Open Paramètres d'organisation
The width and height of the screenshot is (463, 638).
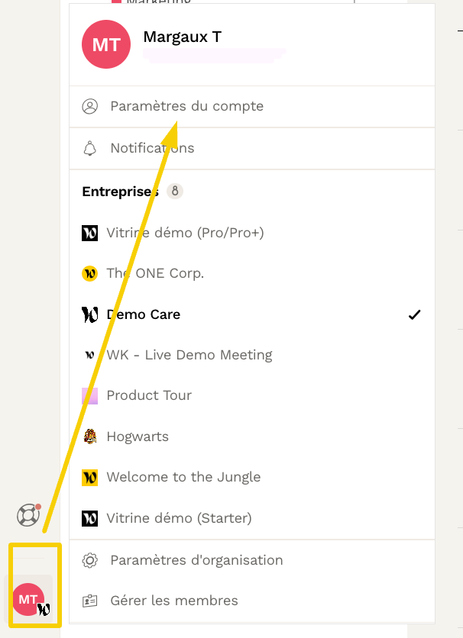[196, 560]
